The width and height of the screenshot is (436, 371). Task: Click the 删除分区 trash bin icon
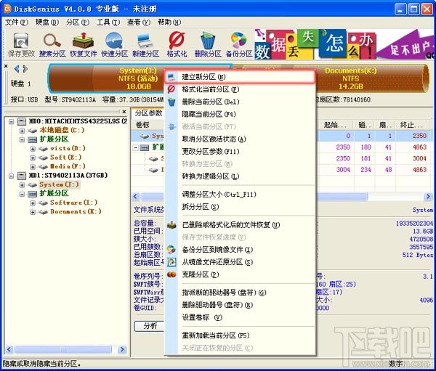208,44
